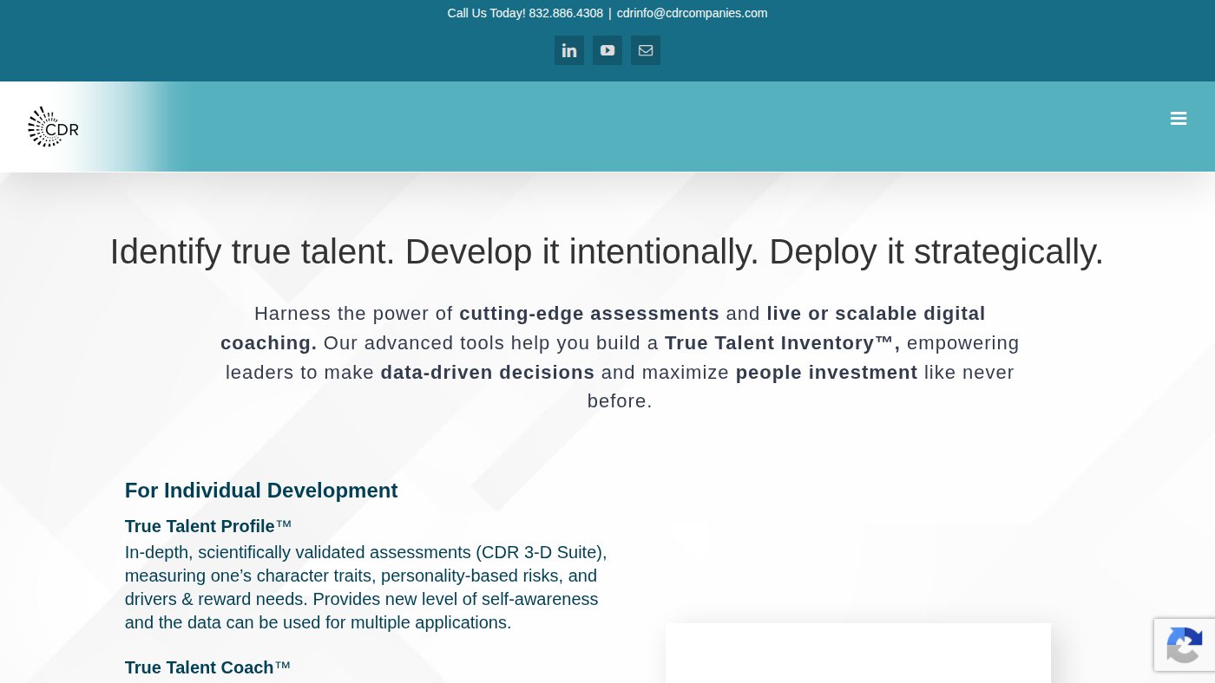The width and height of the screenshot is (1215, 683).
Task: Click the "people investment" bold text
Action: [826, 373]
